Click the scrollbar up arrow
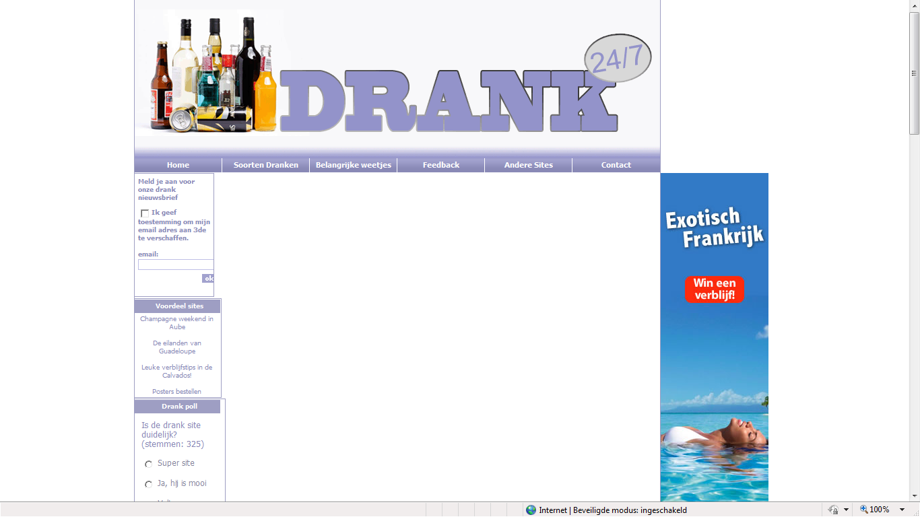This screenshot has height=517, width=920. (914, 5)
